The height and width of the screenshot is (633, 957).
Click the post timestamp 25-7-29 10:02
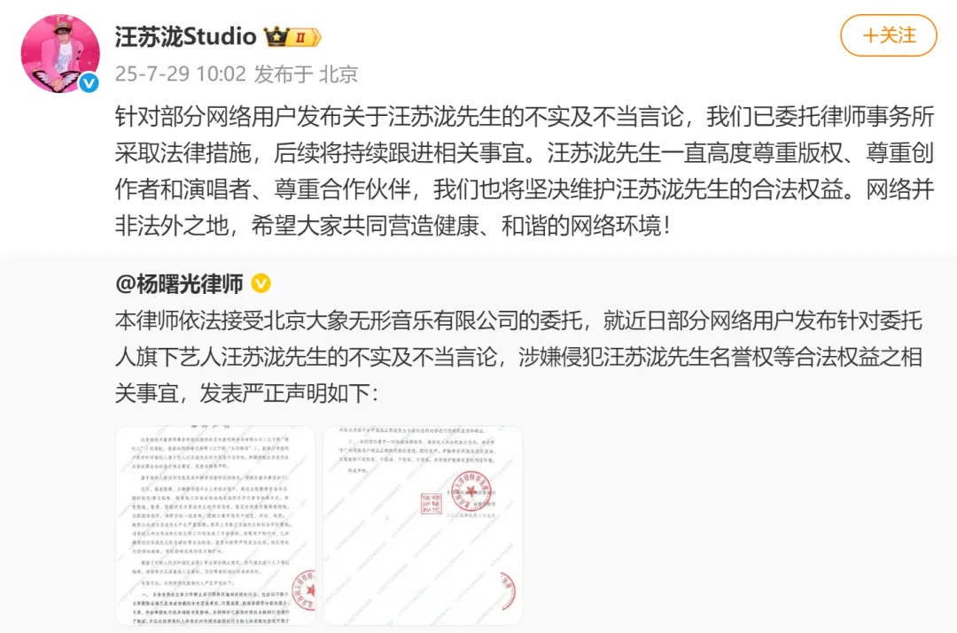[180, 73]
